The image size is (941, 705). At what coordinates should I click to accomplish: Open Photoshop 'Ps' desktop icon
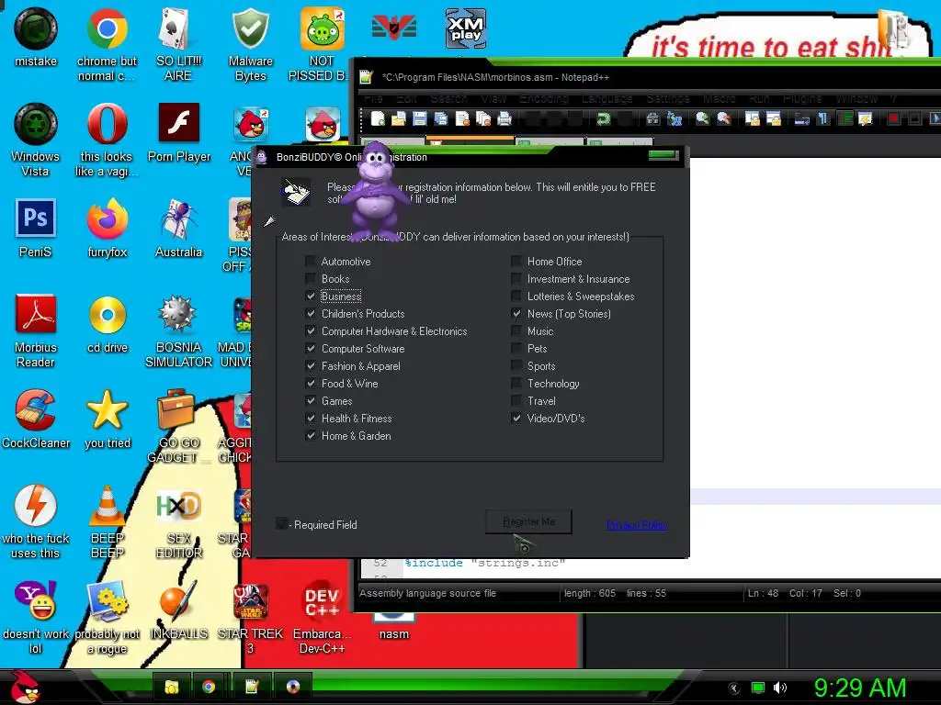click(x=36, y=228)
